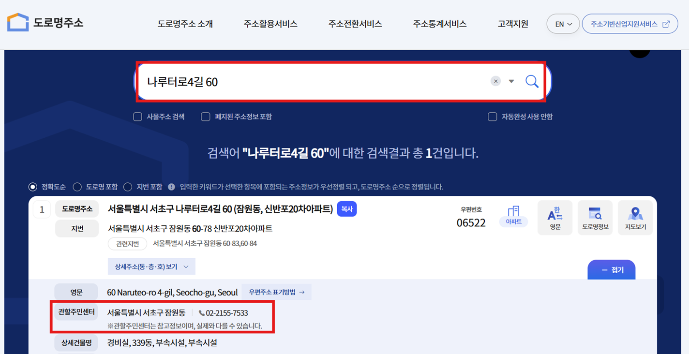
Task: Click the 영문 row label
Action: click(x=76, y=292)
